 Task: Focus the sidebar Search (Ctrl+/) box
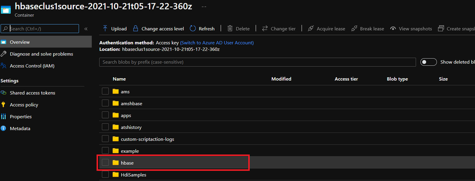pos(40,28)
